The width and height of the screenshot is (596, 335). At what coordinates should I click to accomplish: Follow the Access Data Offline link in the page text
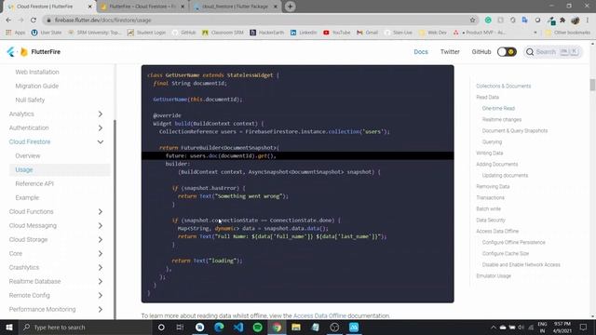tap(319, 315)
